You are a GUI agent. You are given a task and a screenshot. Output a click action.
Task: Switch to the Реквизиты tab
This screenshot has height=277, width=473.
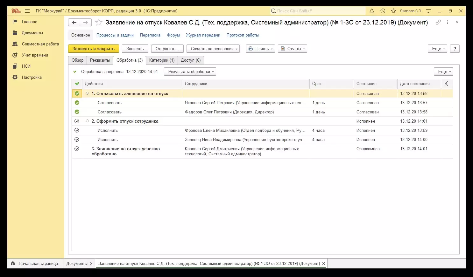[100, 60]
